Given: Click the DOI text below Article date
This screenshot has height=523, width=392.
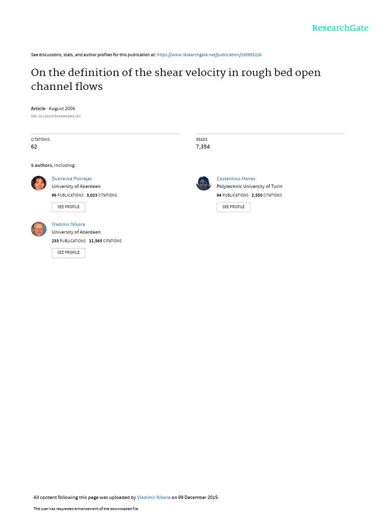Looking at the screenshot, I should click(56, 116).
